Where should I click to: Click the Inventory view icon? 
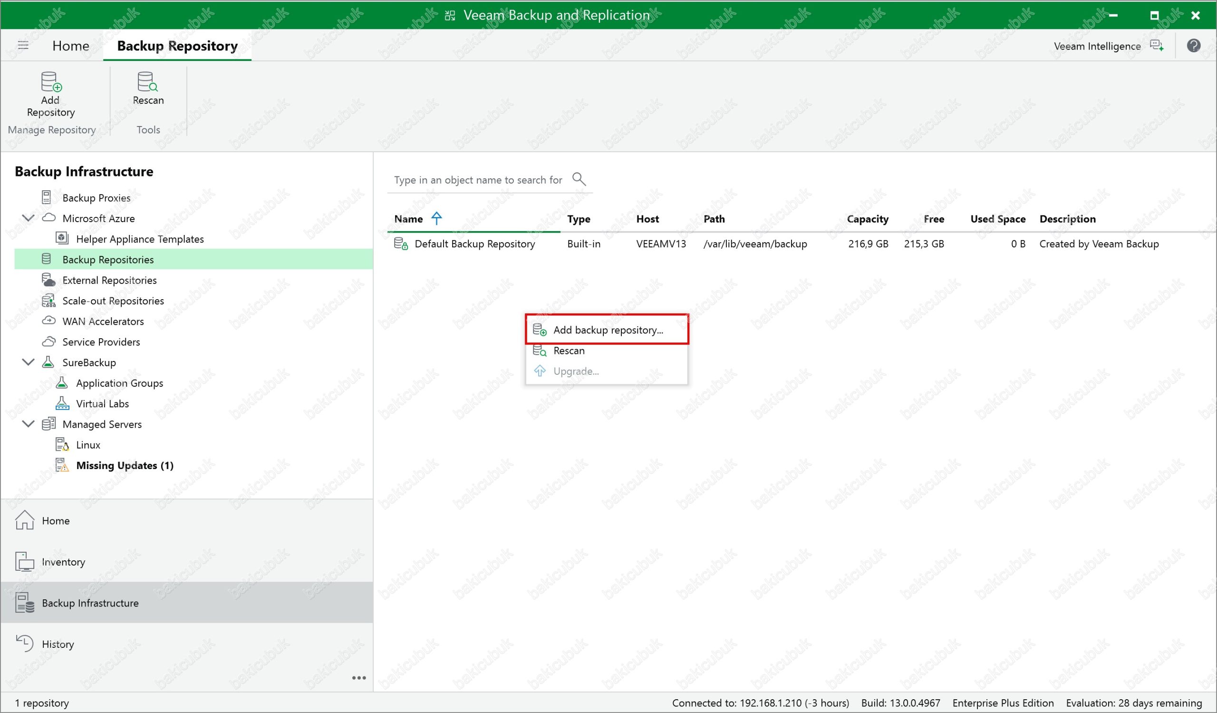[25, 561]
